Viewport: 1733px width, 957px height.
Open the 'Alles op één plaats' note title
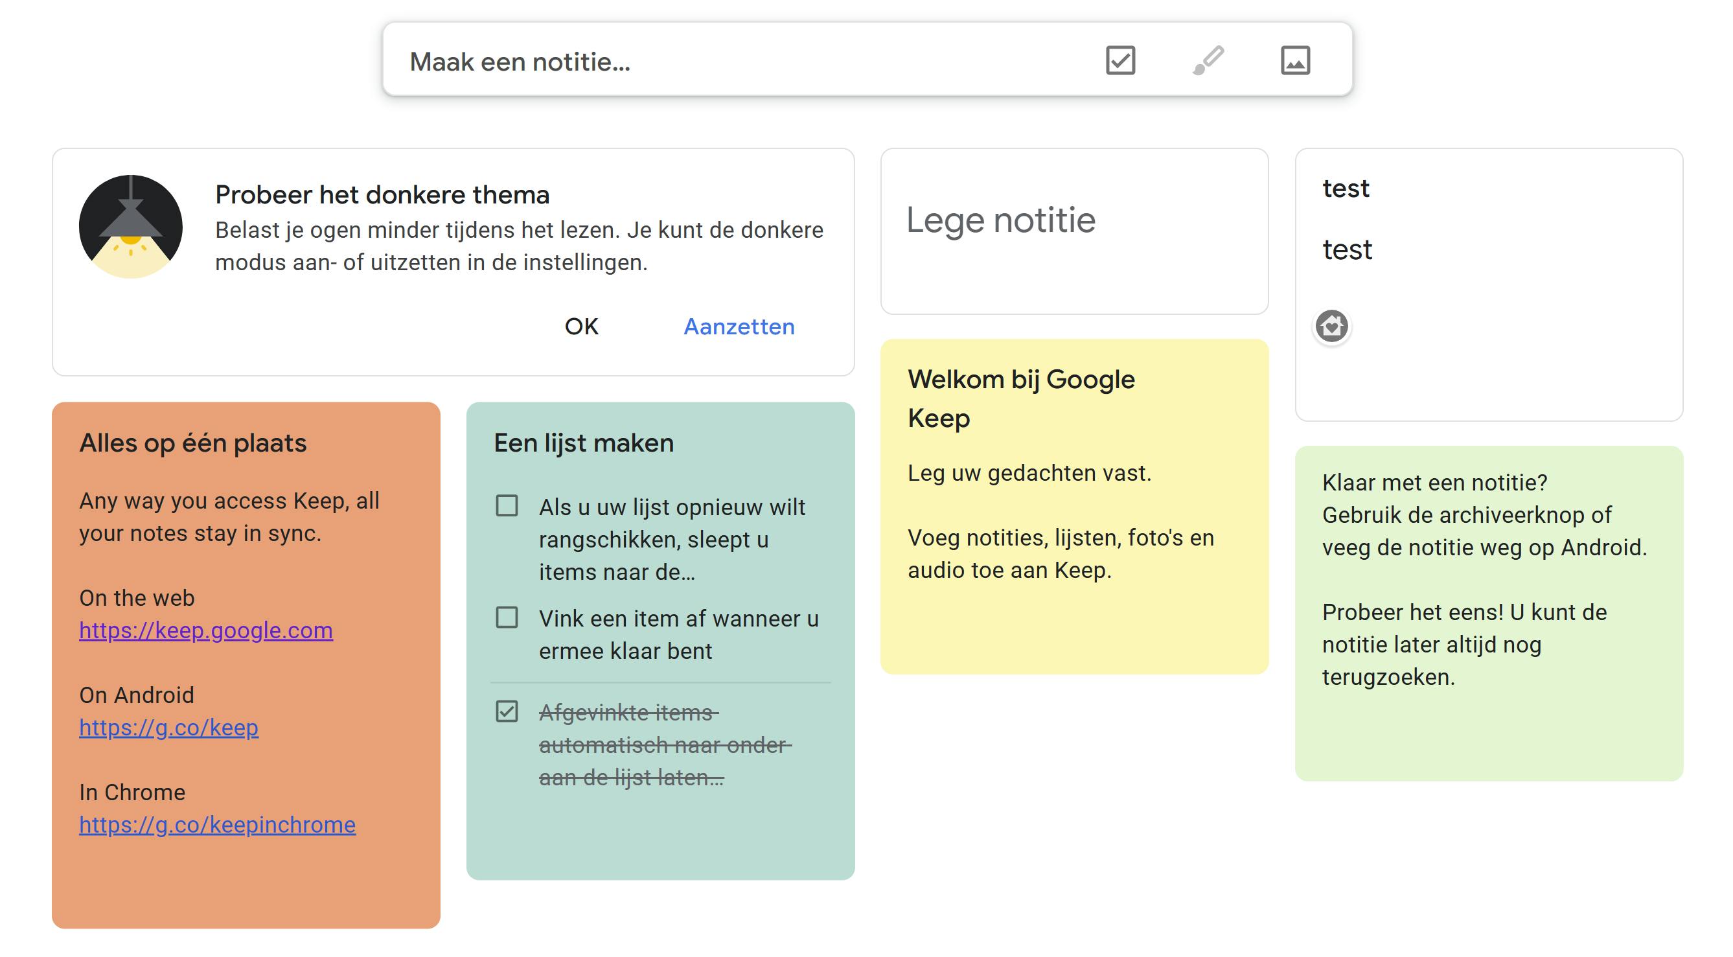(x=193, y=443)
